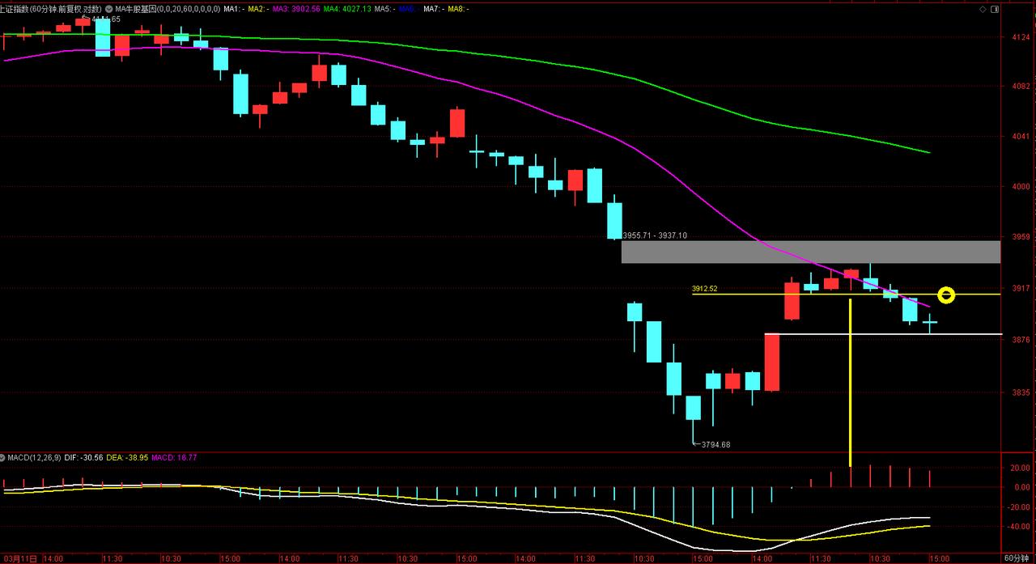
Task: Open MA牛股基因 indicator parameters label
Action: point(168,8)
